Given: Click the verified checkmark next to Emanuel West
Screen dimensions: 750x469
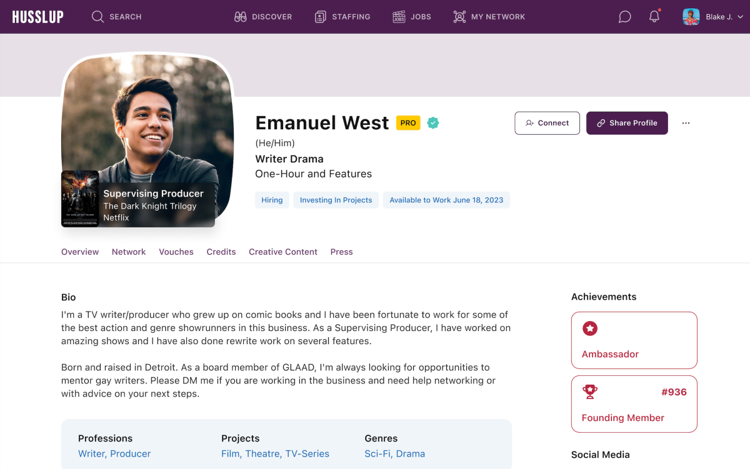Looking at the screenshot, I should (432, 123).
